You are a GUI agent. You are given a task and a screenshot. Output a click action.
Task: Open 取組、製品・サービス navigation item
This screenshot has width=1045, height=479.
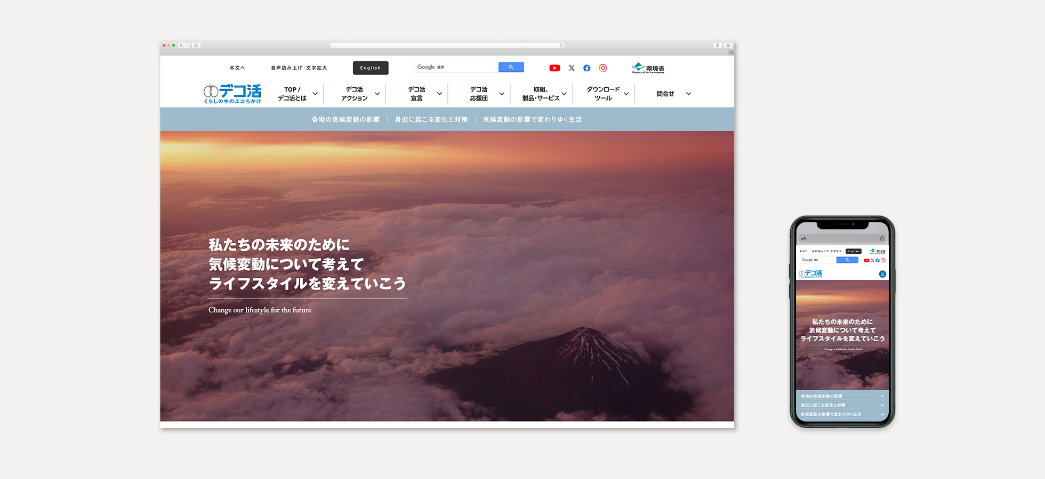pyautogui.click(x=541, y=94)
